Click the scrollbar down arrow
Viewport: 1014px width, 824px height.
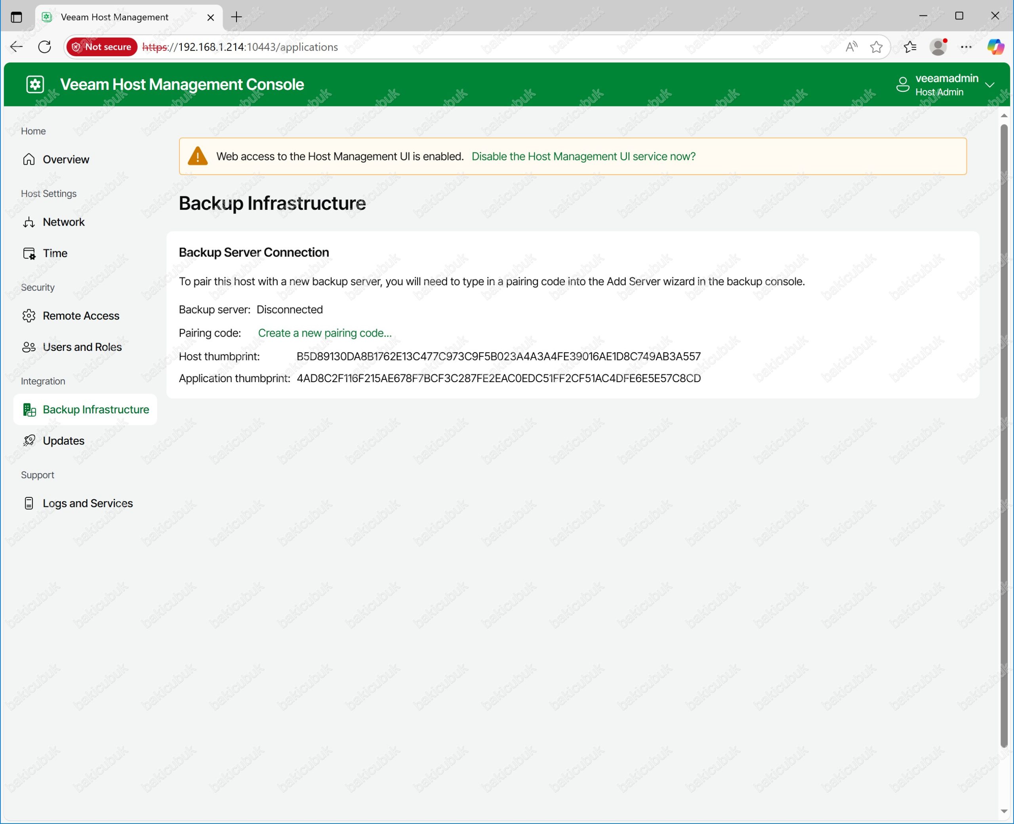tap(1004, 811)
